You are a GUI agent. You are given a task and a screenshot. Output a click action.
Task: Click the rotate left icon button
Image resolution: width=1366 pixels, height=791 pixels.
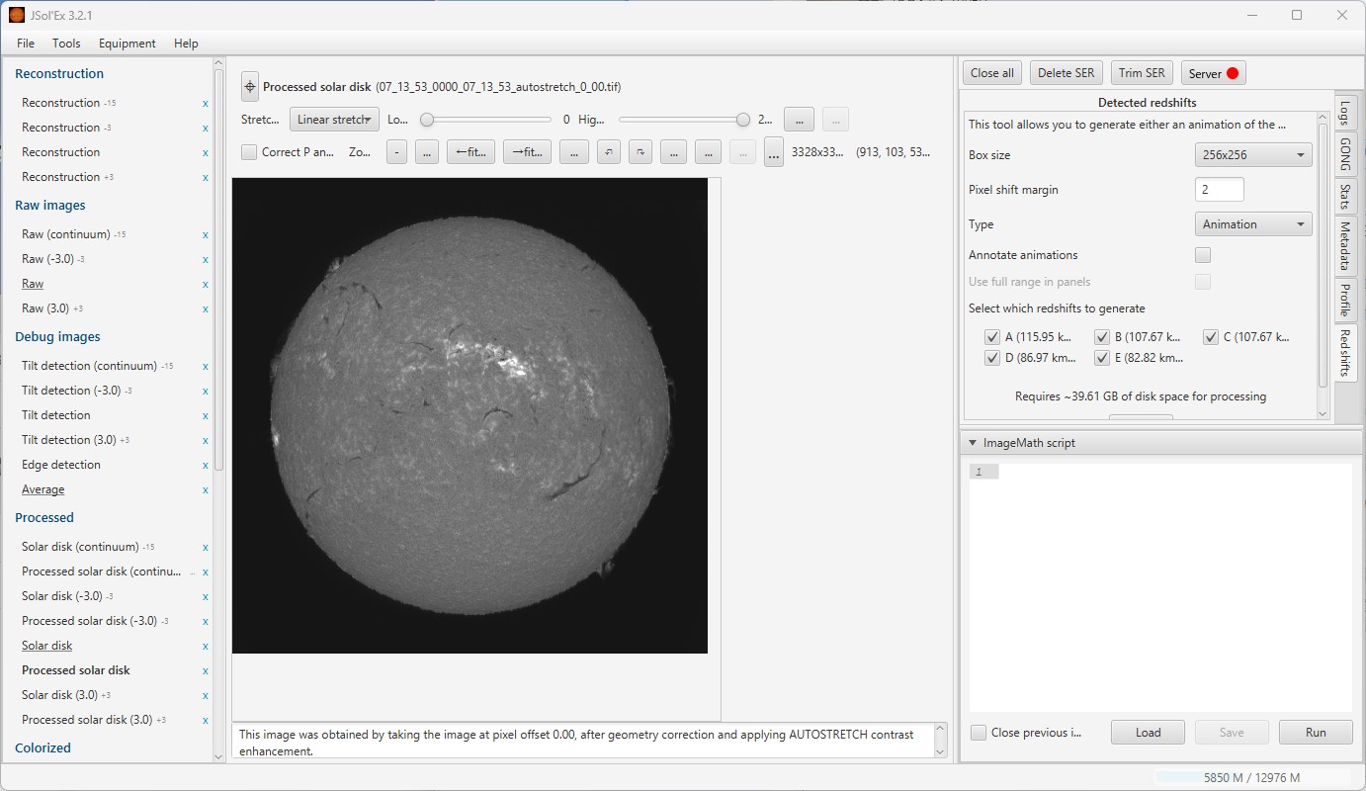[x=609, y=152]
